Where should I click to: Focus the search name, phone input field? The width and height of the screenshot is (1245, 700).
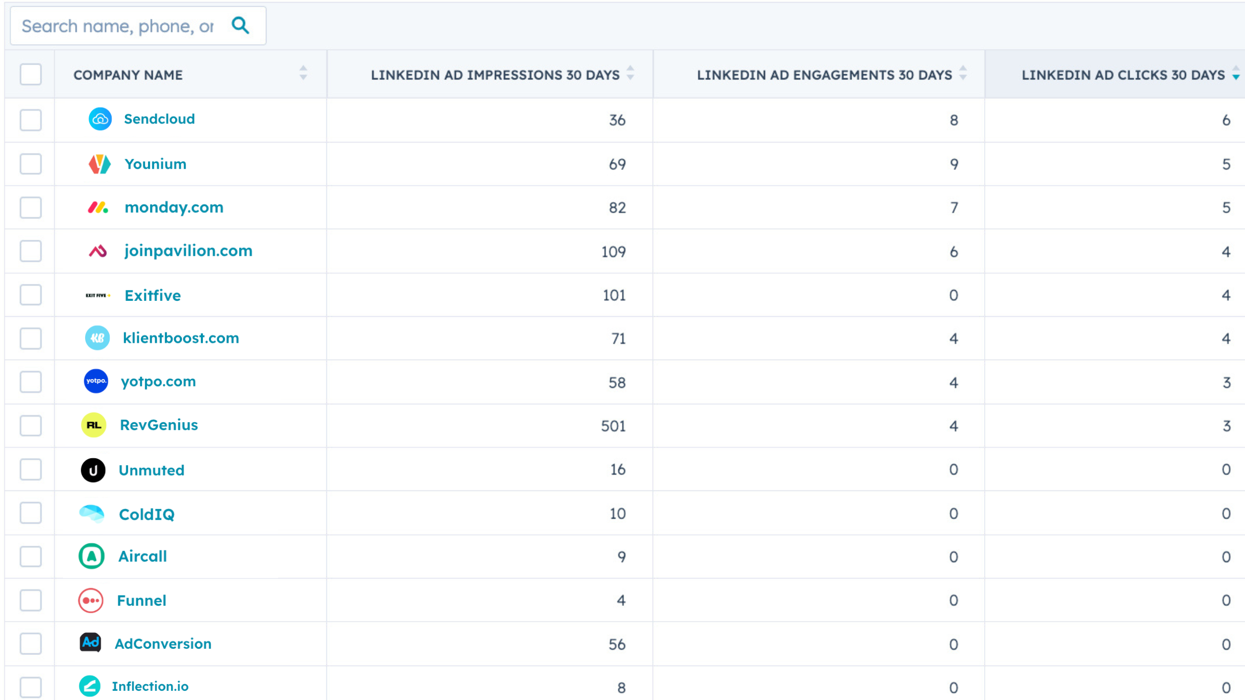click(118, 26)
